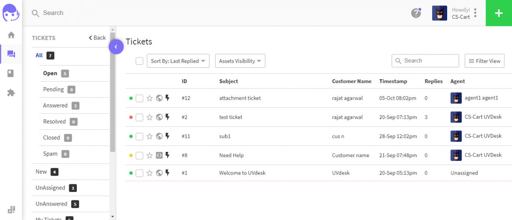Open Sort By: Last Replied dropdown
The height and width of the screenshot is (220, 512).
click(178, 61)
